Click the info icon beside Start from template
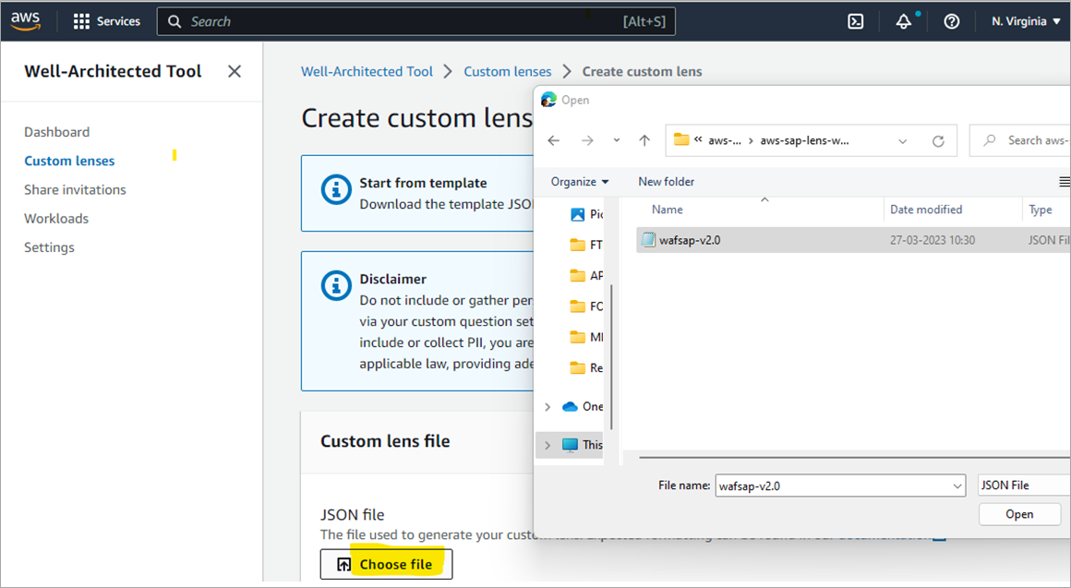The height and width of the screenshot is (588, 1071). pyautogui.click(x=336, y=190)
